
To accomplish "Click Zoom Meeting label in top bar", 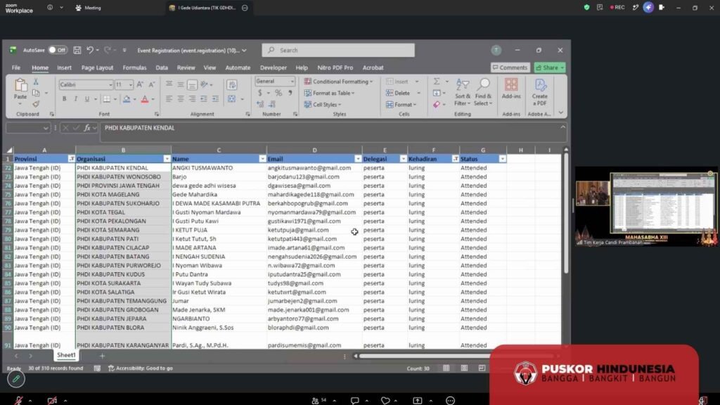I will pyautogui.click(x=88, y=8).
